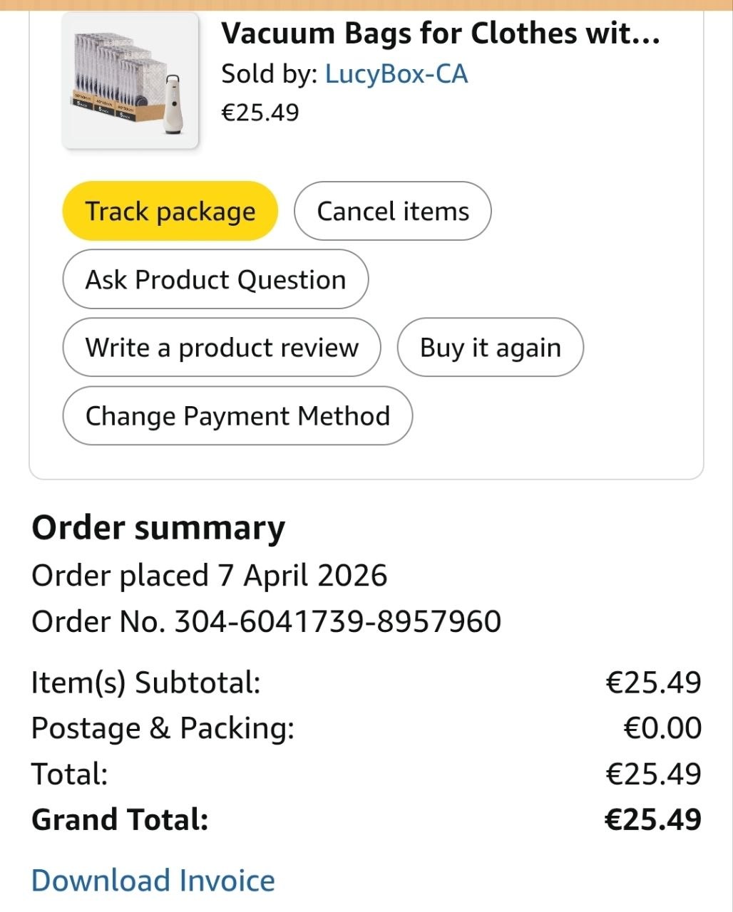Viewport: 733px width, 912px height.
Task: Select the order number 304-6041739-8957960
Action: pos(338,621)
